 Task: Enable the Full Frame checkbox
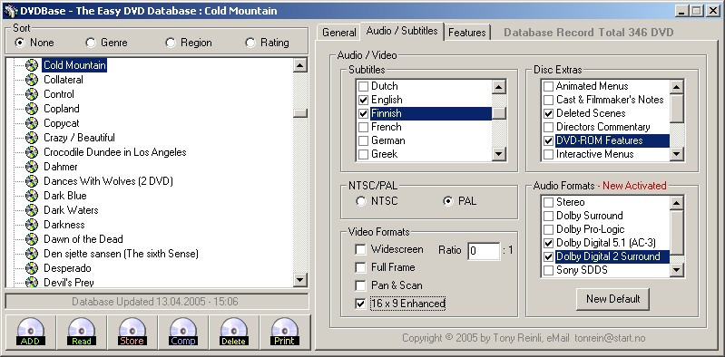click(360, 267)
